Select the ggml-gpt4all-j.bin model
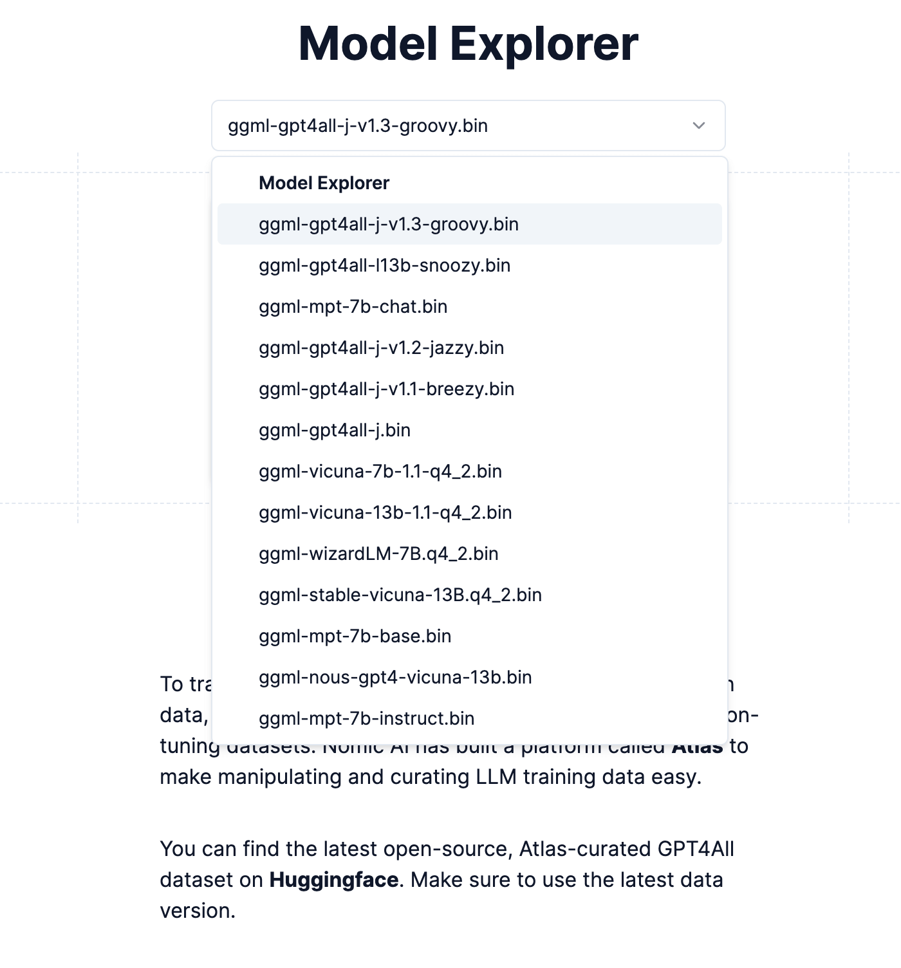901x968 pixels. click(x=334, y=430)
